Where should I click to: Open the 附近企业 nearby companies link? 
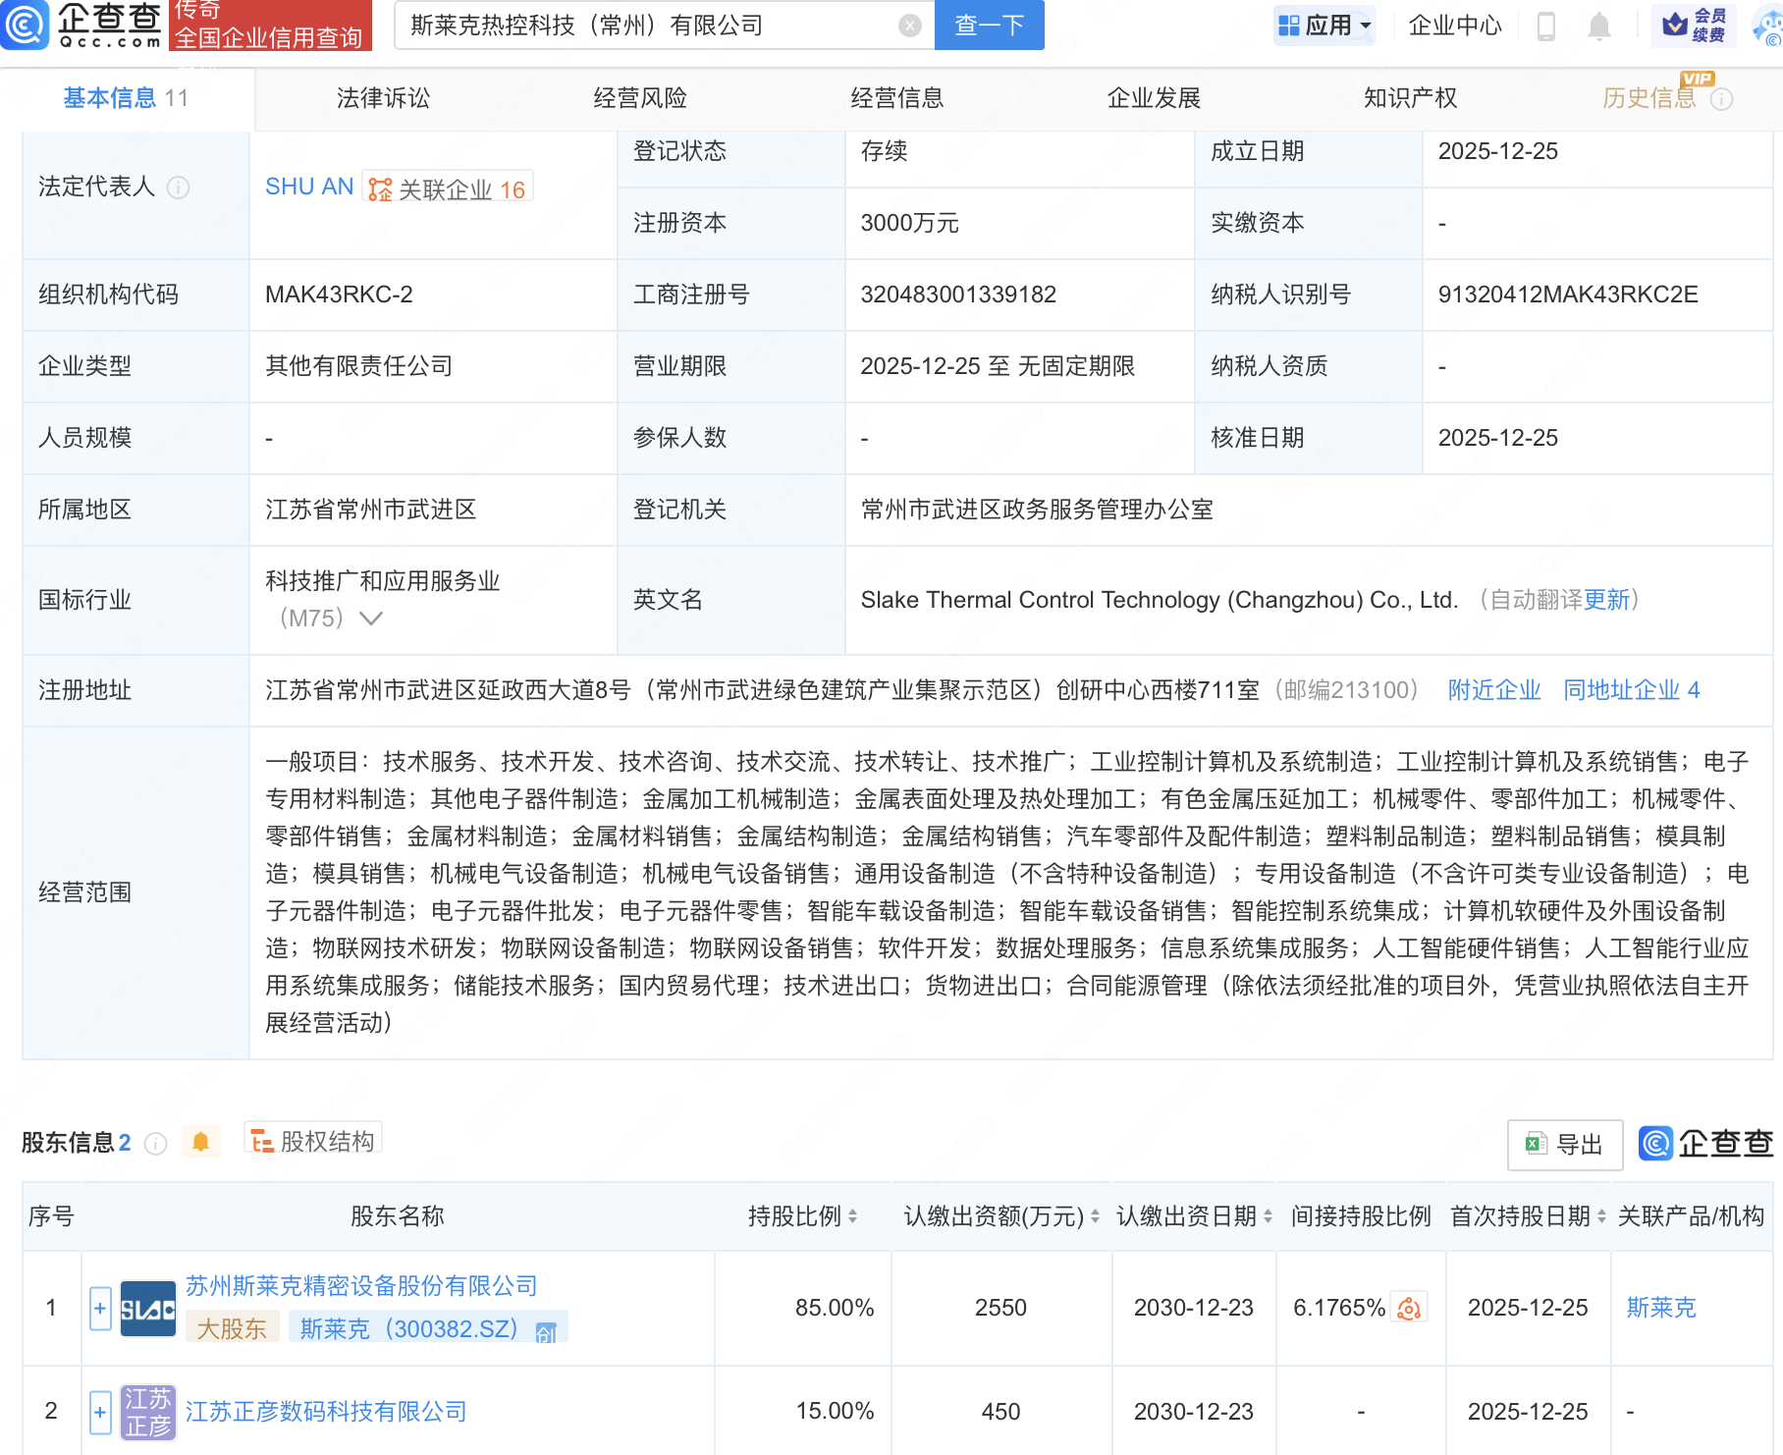pyautogui.click(x=1493, y=689)
